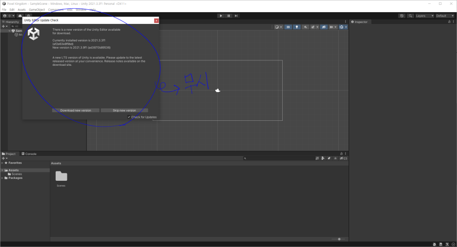Click Search by Label icon
Viewport: 457px width, 247px height.
[x=329, y=158]
